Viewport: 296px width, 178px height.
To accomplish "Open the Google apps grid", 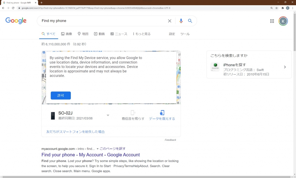I will click(x=272, y=21).
